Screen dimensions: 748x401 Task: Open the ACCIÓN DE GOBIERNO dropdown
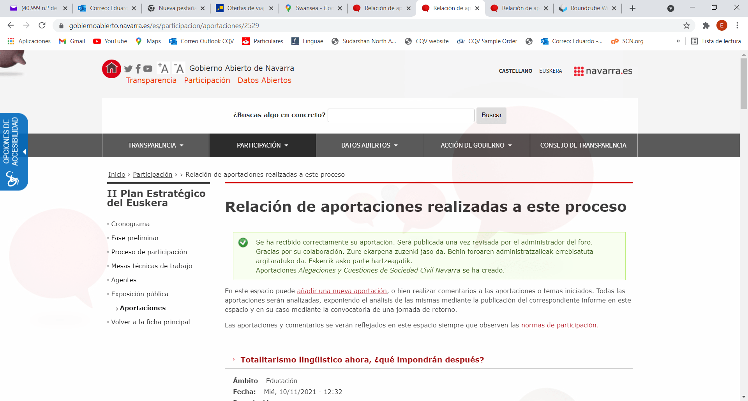[476, 145]
